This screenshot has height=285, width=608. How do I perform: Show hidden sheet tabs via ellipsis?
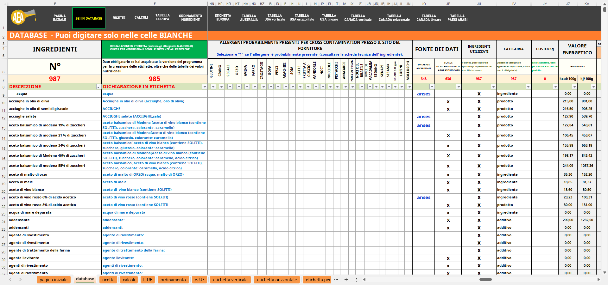tap(336, 280)
